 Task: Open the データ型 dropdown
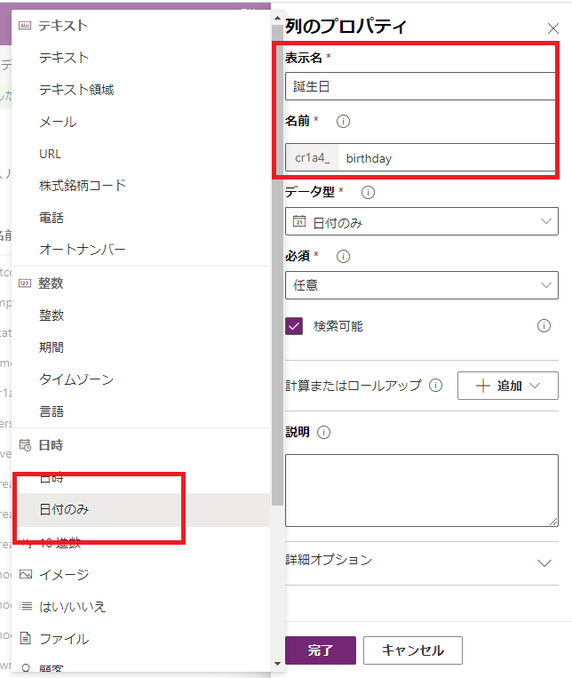pos(422,221)
